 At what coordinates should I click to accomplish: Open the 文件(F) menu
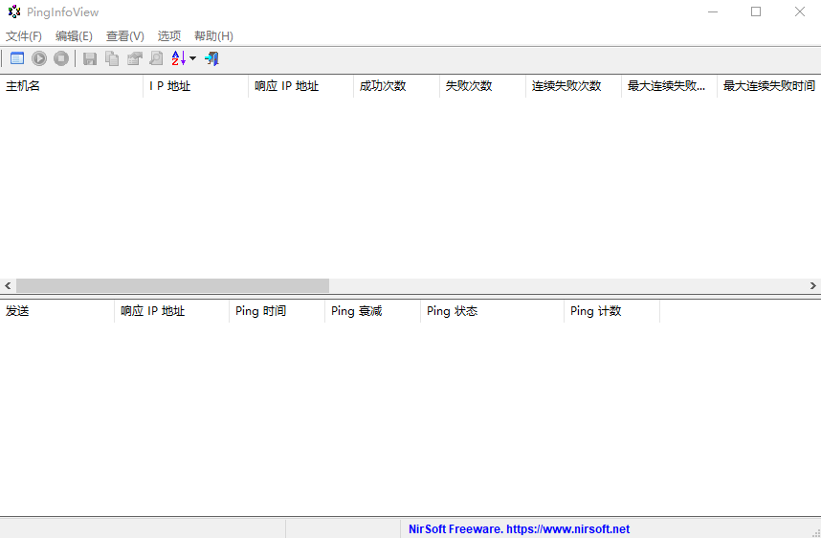click(24, 35)
